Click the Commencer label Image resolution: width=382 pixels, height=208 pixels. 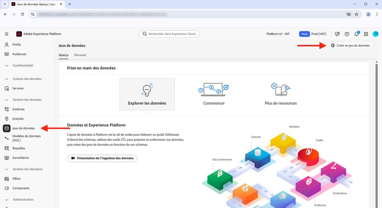point(213,103)
